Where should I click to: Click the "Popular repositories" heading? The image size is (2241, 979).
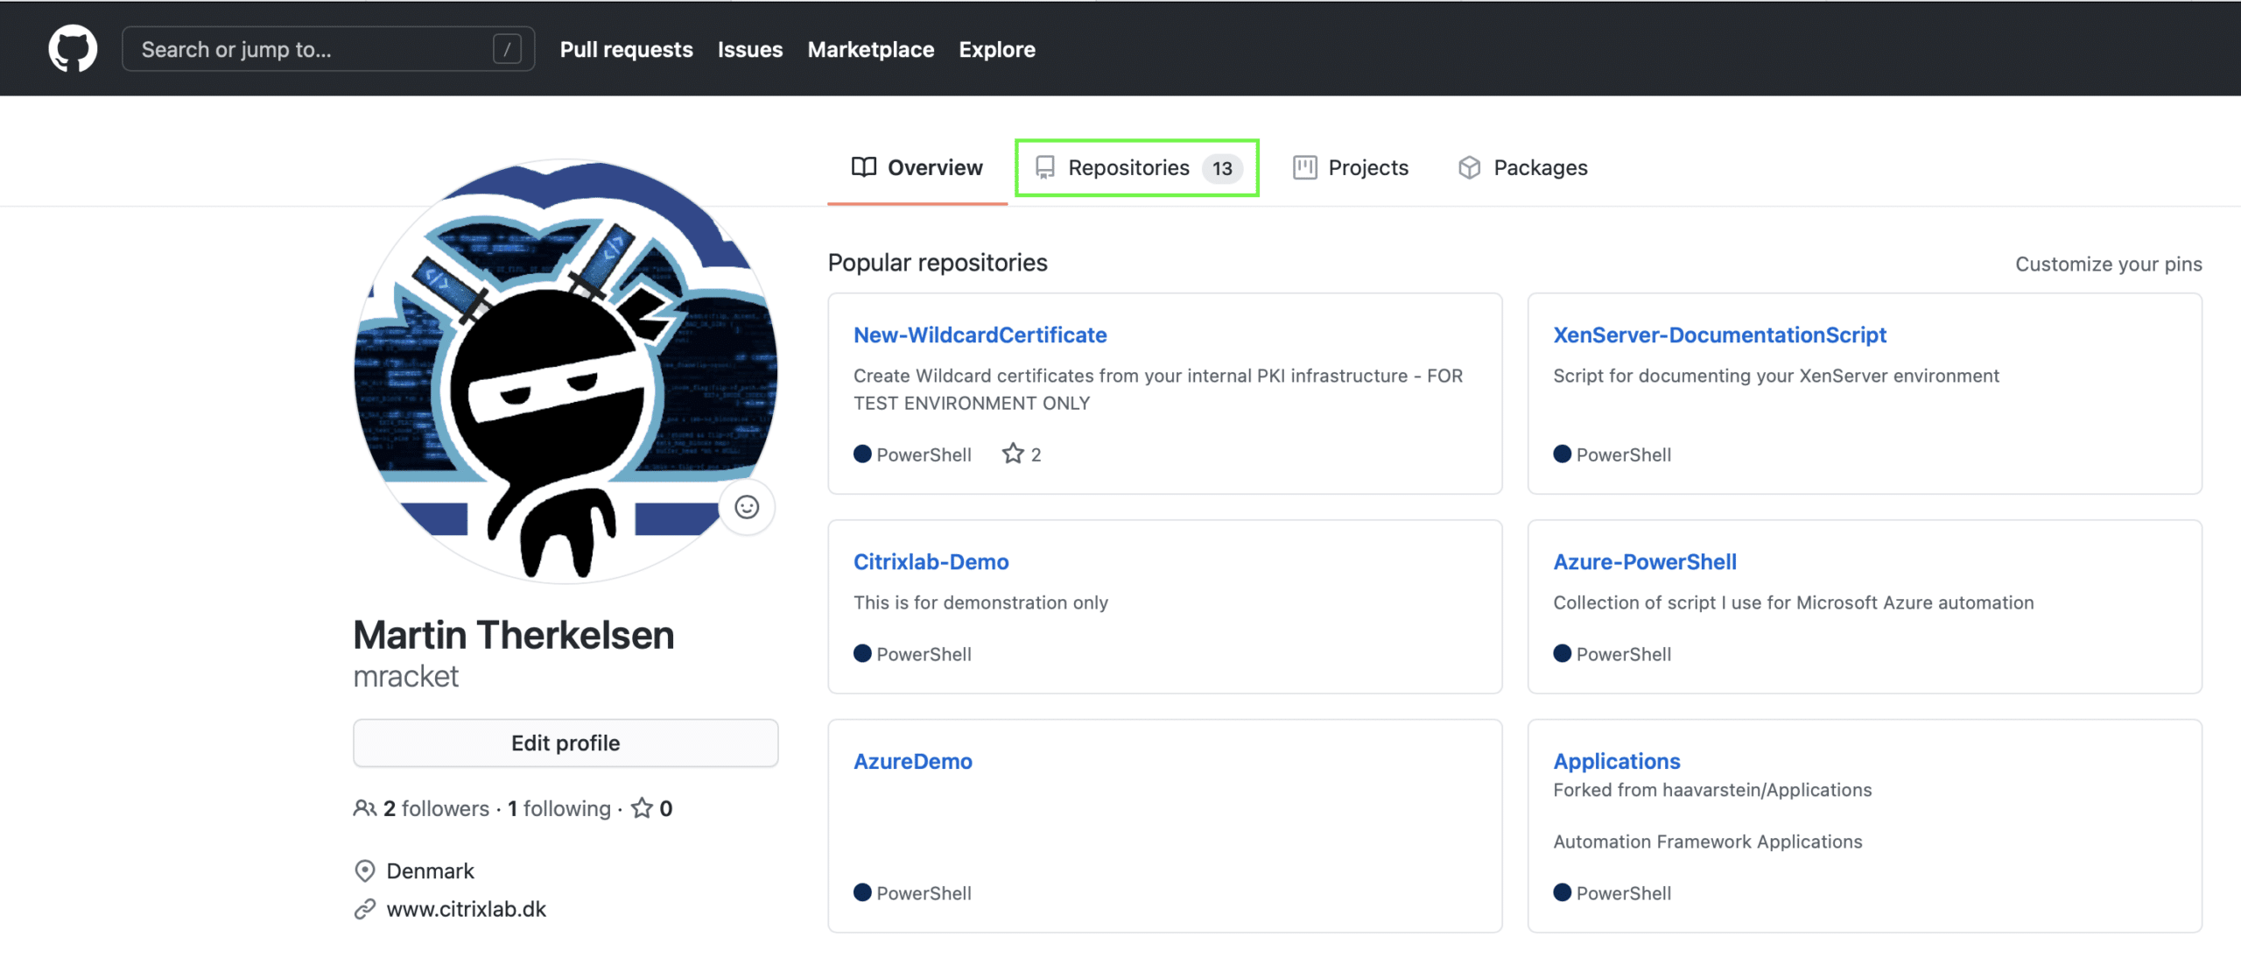click(938, 263)
